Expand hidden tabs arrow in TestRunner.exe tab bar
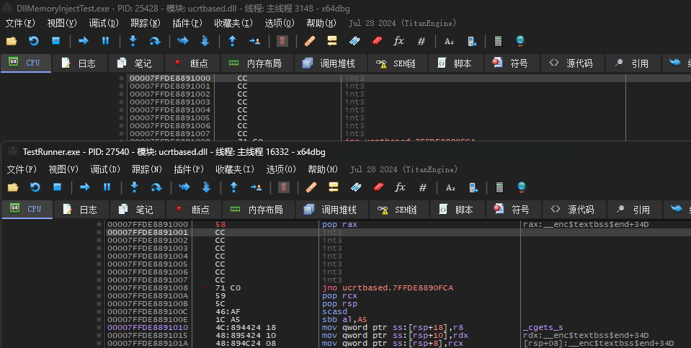The width and height of the screenshot is (691, 348). [x=676, y=209]
